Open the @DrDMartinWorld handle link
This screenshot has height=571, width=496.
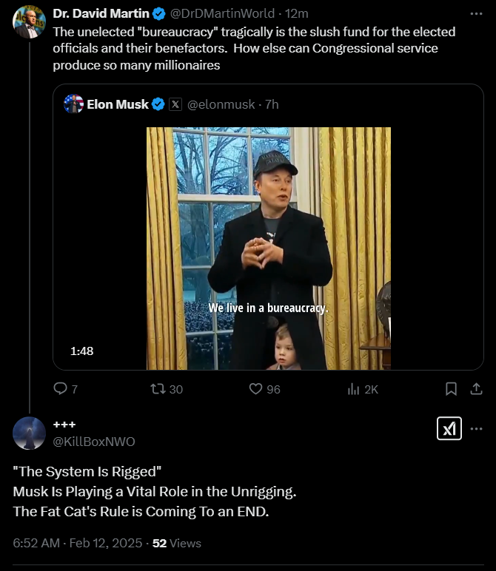[221, 13]
